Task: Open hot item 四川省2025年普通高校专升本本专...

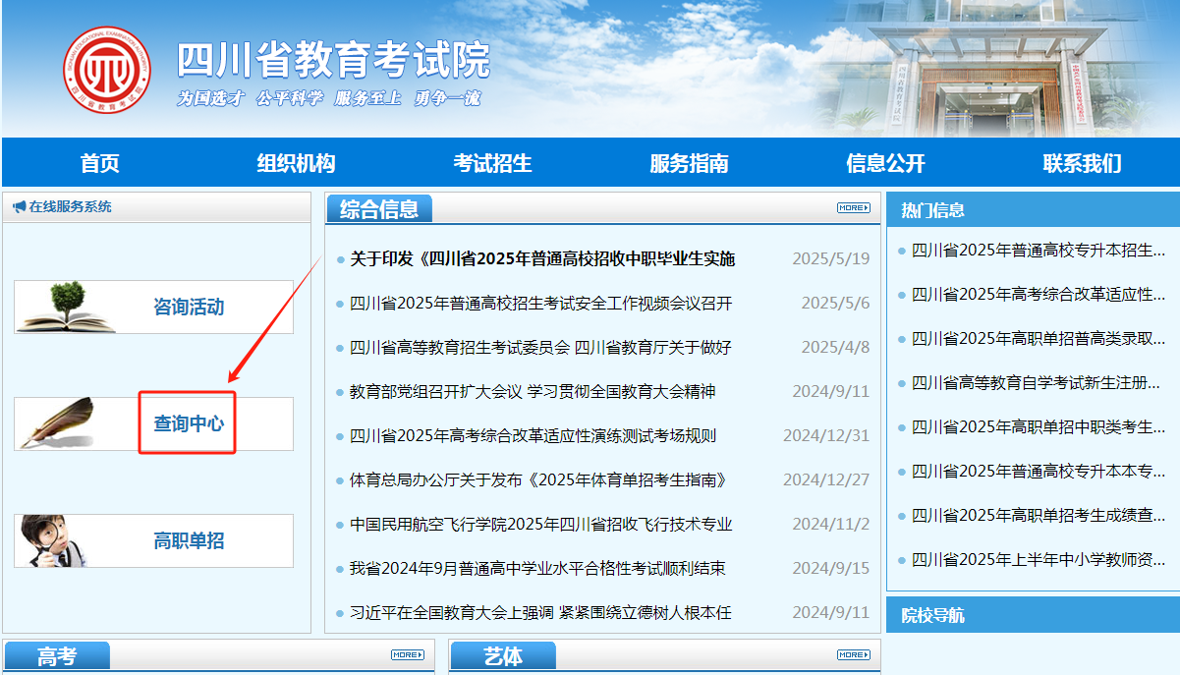Action: pos(1039,471)
